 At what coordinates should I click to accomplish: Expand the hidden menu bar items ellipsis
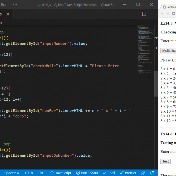15,5
